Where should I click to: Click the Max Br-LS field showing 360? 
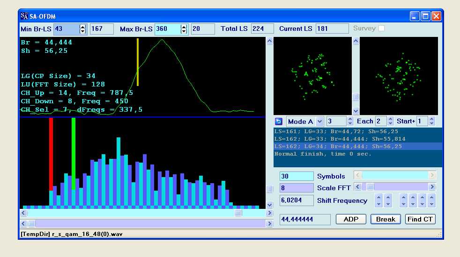168,29
